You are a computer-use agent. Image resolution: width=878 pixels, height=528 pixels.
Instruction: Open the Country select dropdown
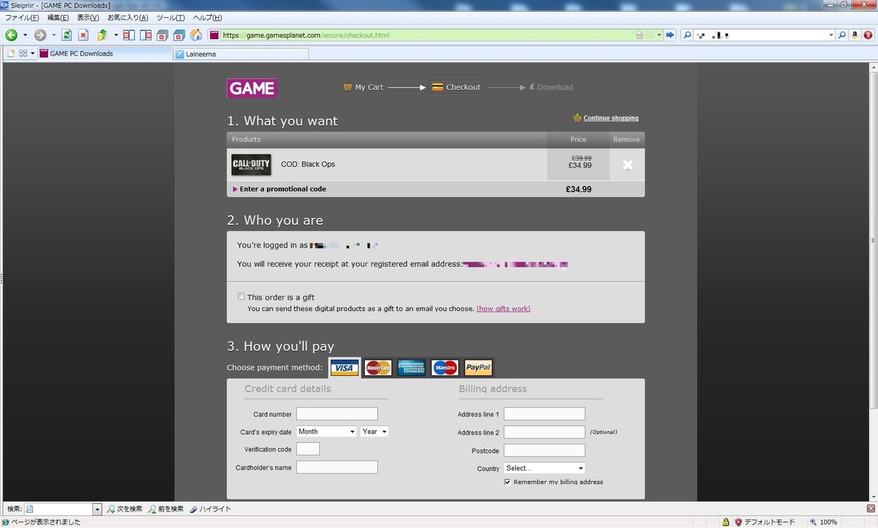coord(545,468)
